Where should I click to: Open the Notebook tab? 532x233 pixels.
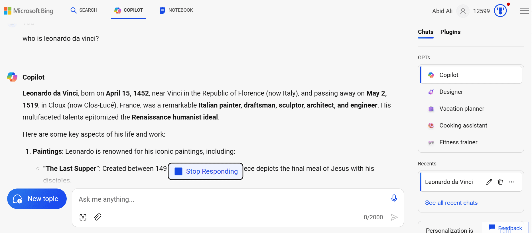click(x=176, y=10)
